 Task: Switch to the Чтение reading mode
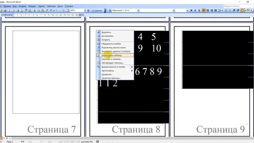tap(97, 11)
